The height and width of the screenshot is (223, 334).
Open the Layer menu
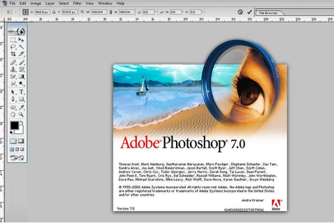pyautogui.click(x=50, y=4)
